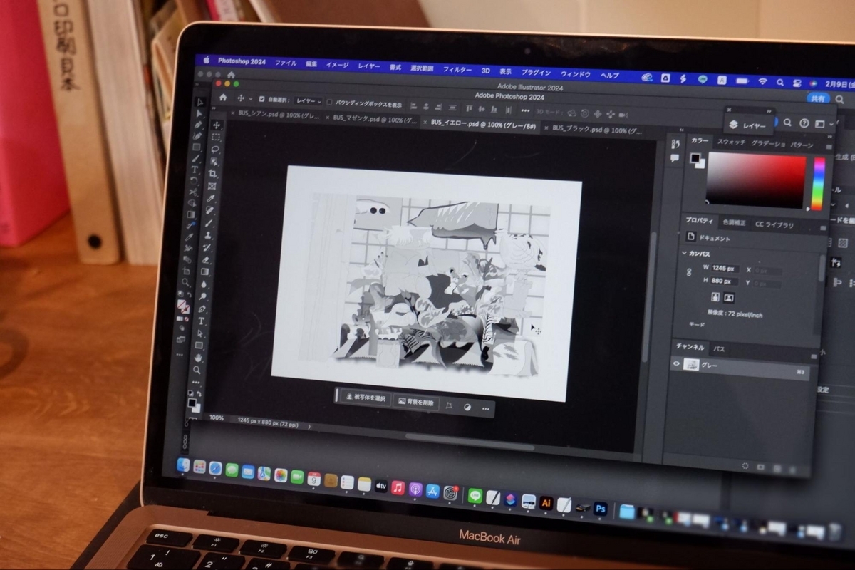Click foreground color swatch in Color panel
Viewport: 855px width, 570px height.
695,158
